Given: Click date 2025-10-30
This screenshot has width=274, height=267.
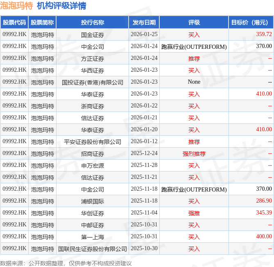Looking at the screenshot, I should pos(144,248).
